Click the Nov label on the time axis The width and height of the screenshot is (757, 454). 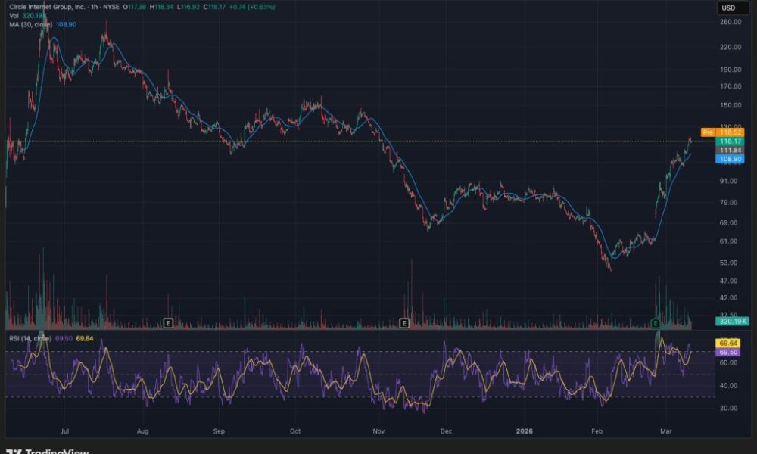click(379, 431)
